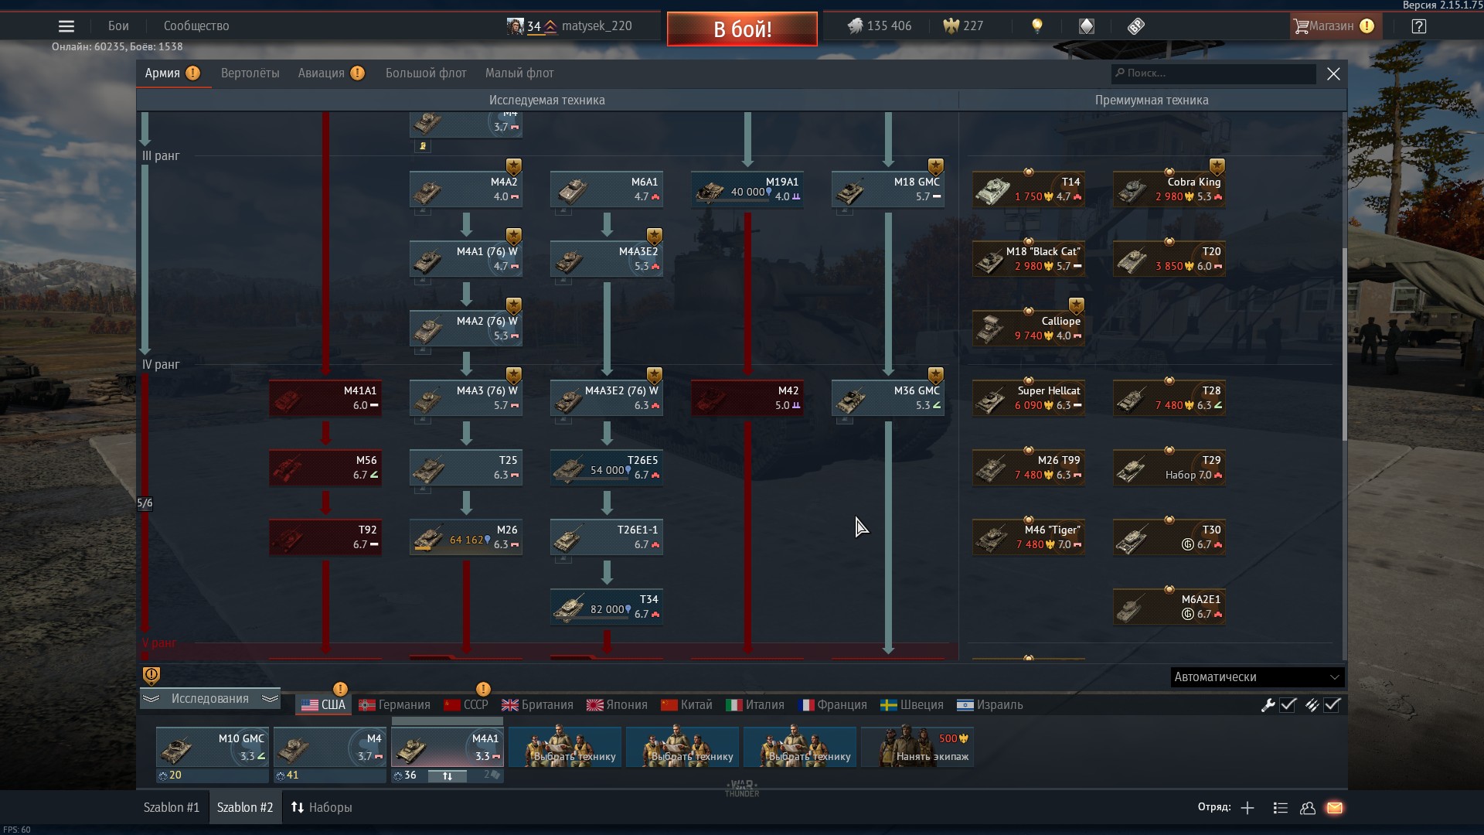
Task: Toggle auto-refill ammo checkbox beside shells
Action: tap(1333, 705)
